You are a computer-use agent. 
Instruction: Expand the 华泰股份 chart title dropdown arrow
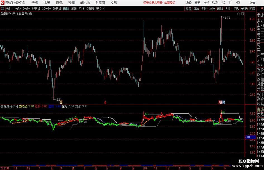pyautogui.click(x=30, y=14)
